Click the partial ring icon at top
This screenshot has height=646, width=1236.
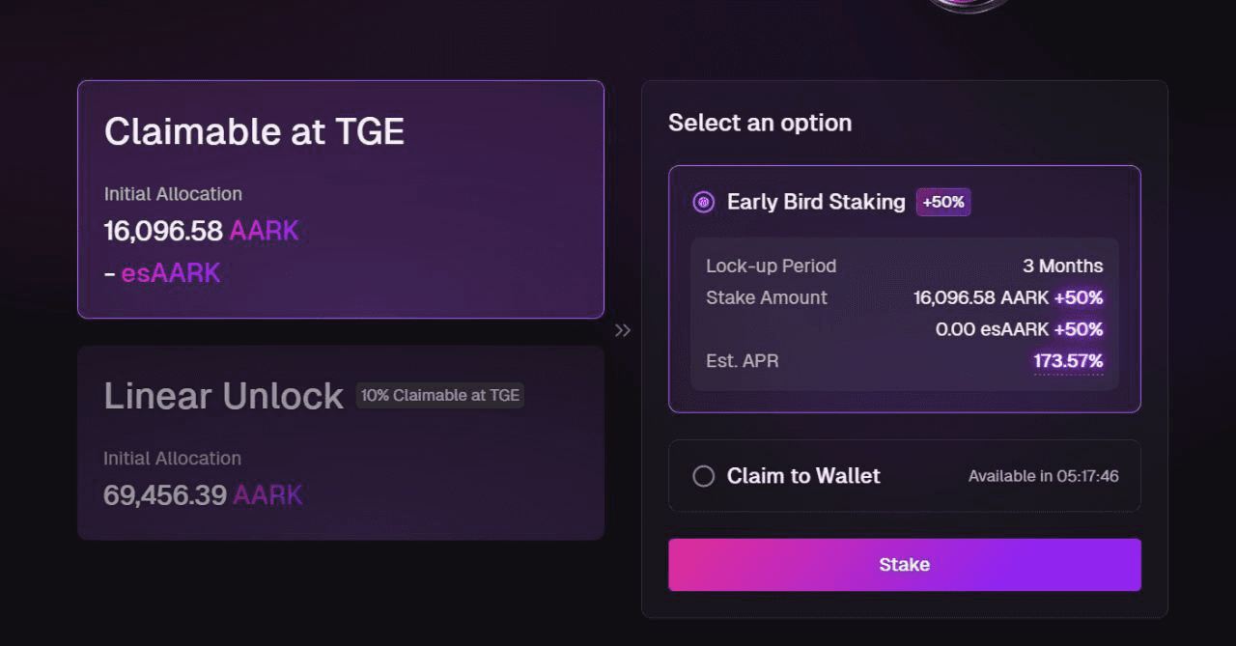click(x=969, y=5)
